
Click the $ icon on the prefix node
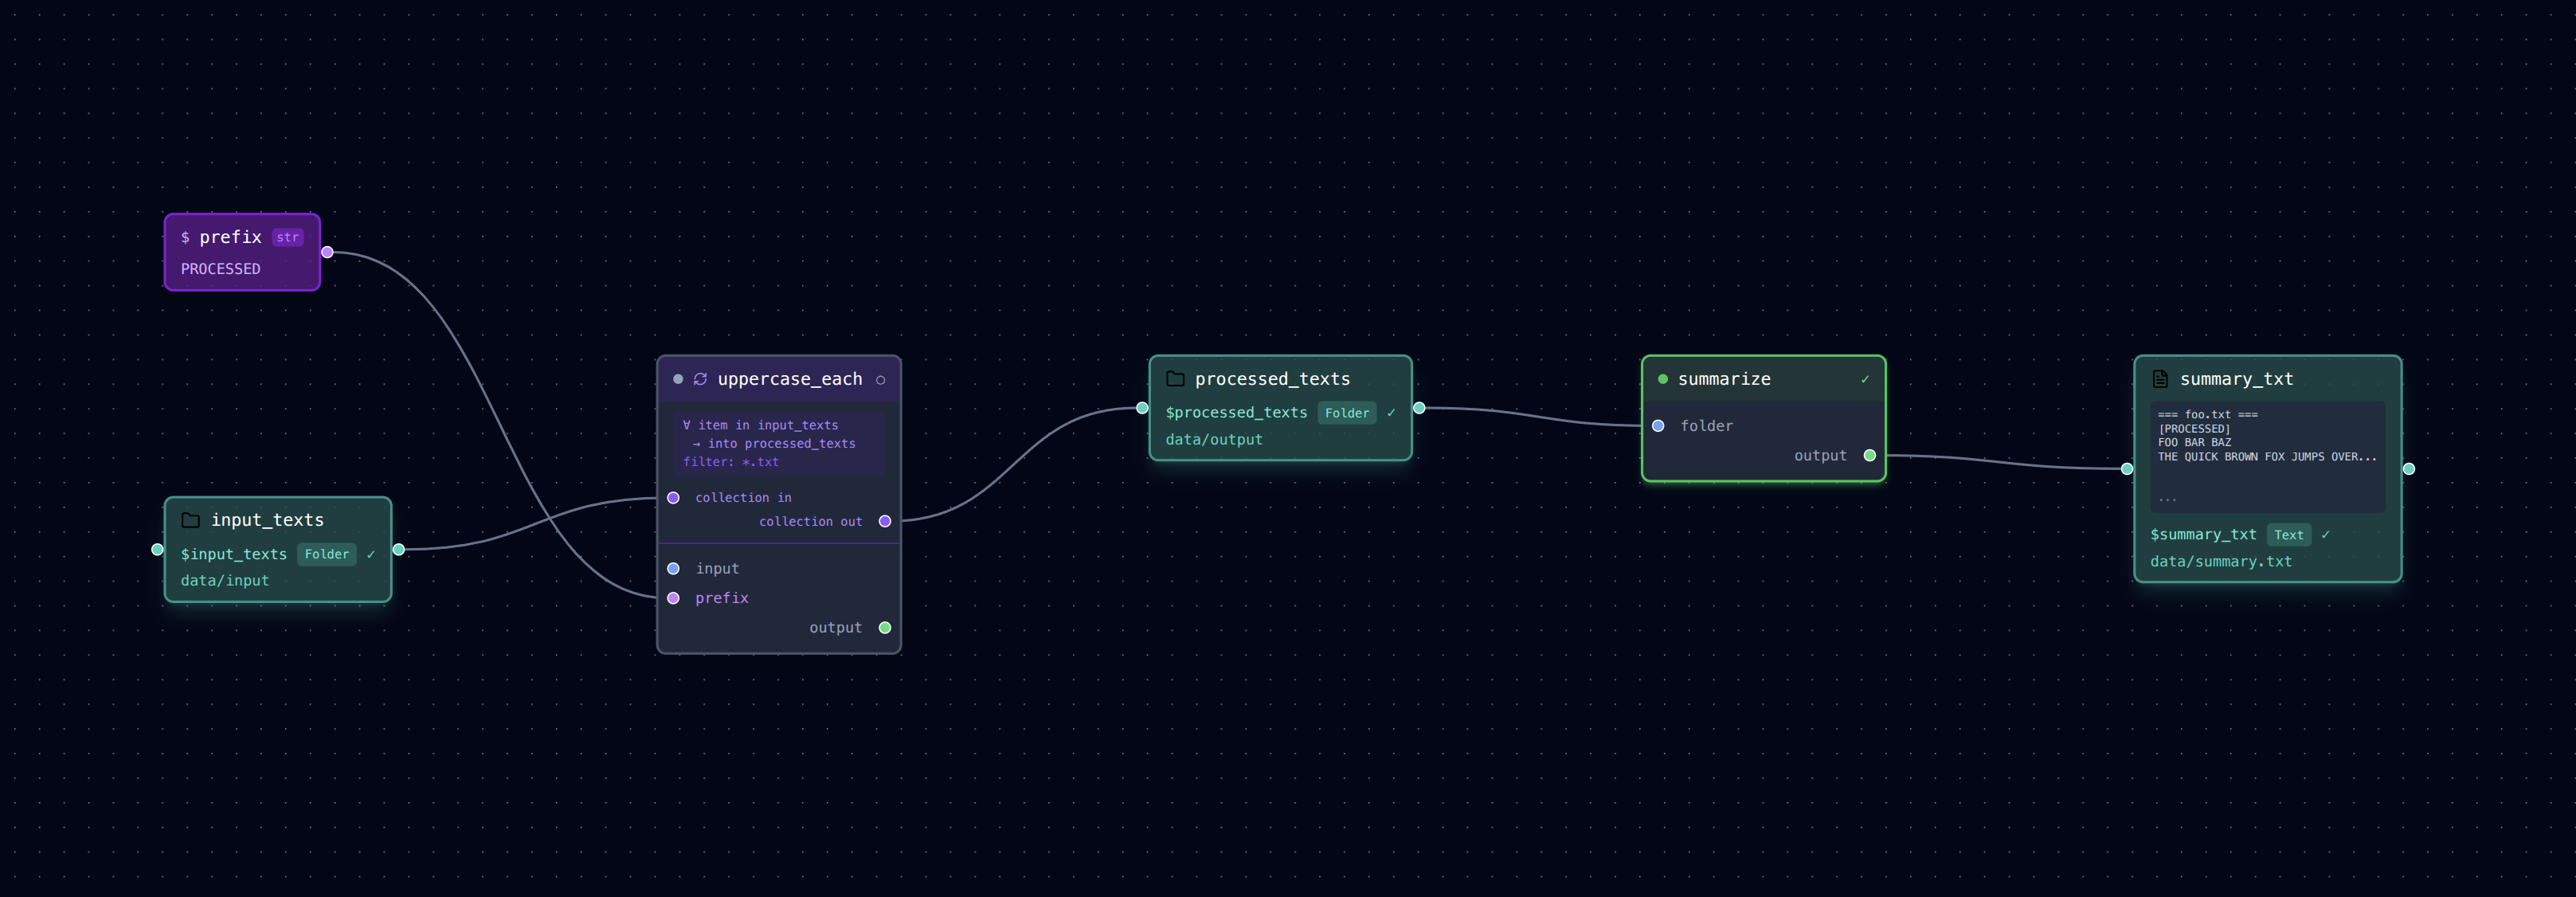pyautogui.click(x=186, y=237)
